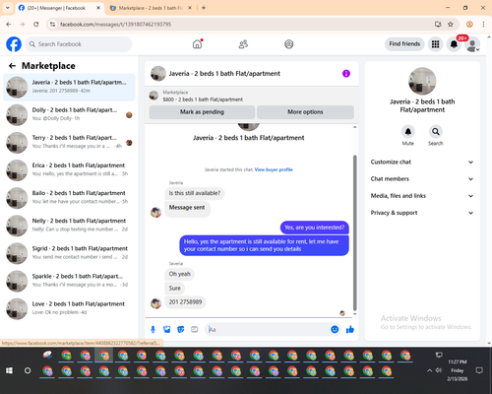Viewport: 492px width, 394px height.
Task: Open the taskbar clock showing 11:27 PM
Action: pyautogui.click(x=458, y=370)
